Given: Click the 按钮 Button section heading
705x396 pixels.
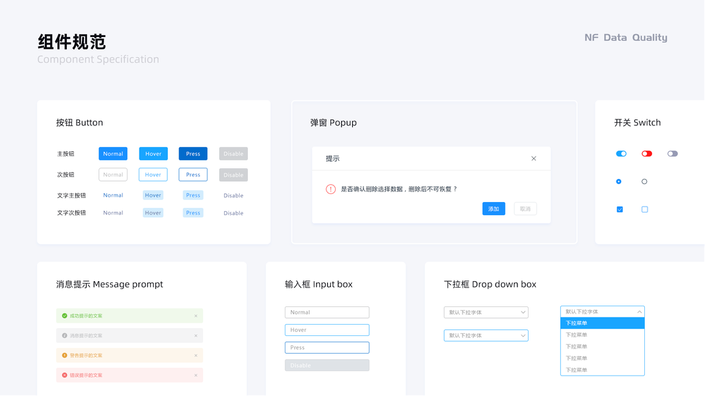Looking at the screenshot, I should 79,123.
